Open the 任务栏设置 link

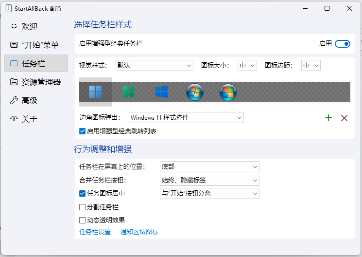pyautogui.click(x=95, y=232)
